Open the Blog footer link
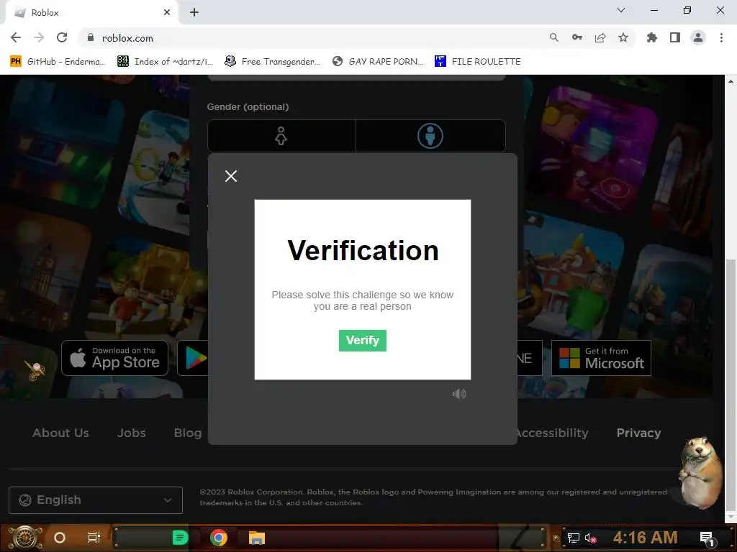The height and width of the screenshot is (552, 737). [x=188, y=433]
